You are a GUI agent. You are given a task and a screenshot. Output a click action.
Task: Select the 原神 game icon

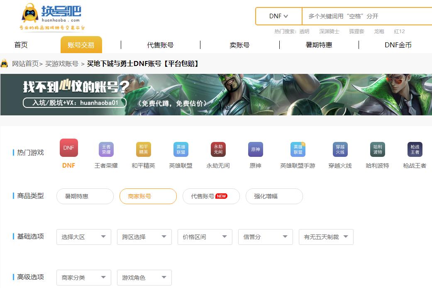pos(255,148)
